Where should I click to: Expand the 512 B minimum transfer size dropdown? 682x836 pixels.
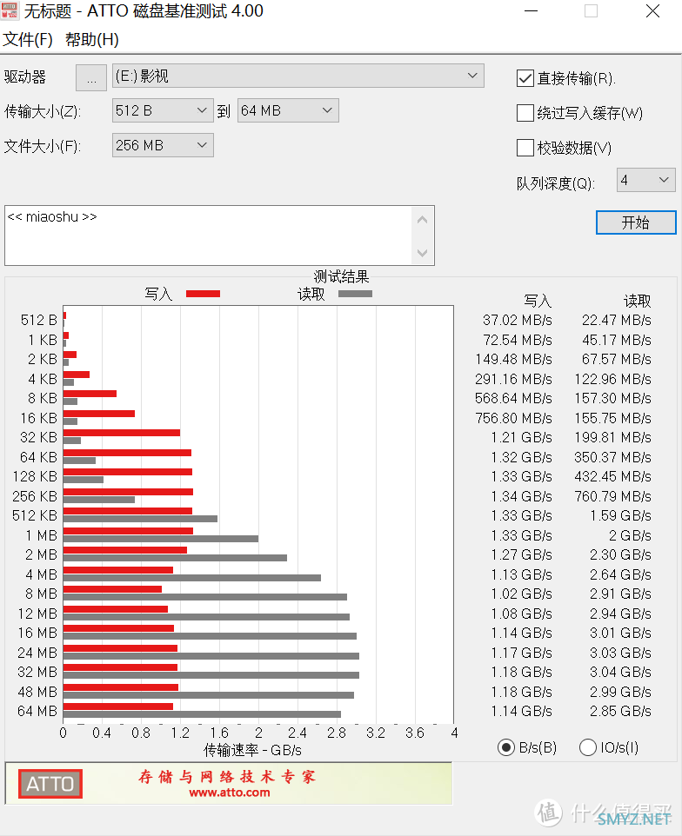(163, 110)
